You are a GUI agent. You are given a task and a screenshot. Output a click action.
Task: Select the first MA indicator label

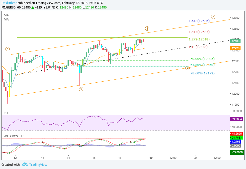(6, 15)
